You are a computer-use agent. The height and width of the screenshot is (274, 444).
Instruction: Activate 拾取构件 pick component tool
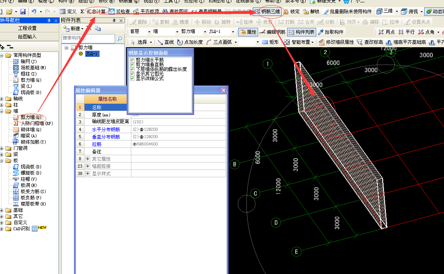(x=331, y=32)
